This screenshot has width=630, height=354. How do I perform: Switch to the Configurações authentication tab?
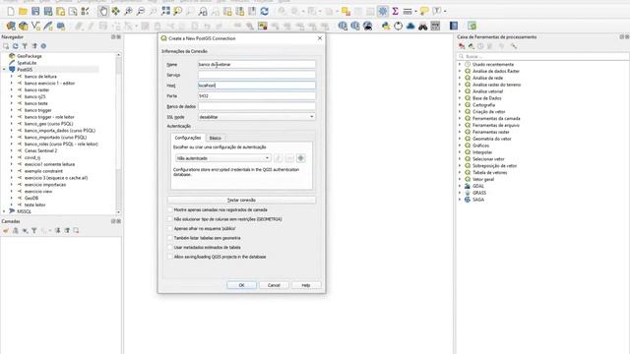click(x=188, y=138)
